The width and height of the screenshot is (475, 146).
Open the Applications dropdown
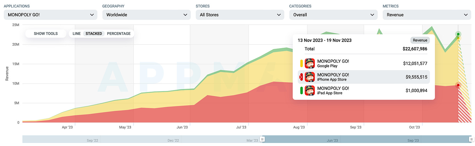[51, 15]
